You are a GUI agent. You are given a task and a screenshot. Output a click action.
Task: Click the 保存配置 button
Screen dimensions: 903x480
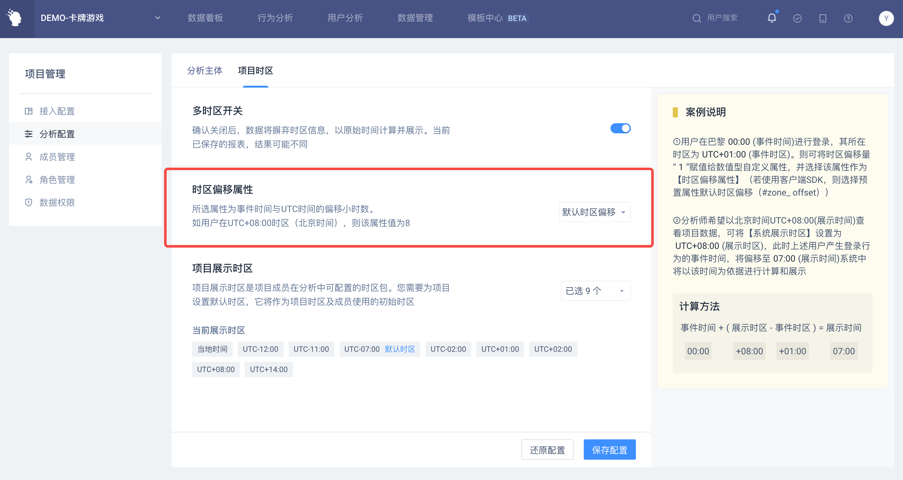tap(610, 450)
